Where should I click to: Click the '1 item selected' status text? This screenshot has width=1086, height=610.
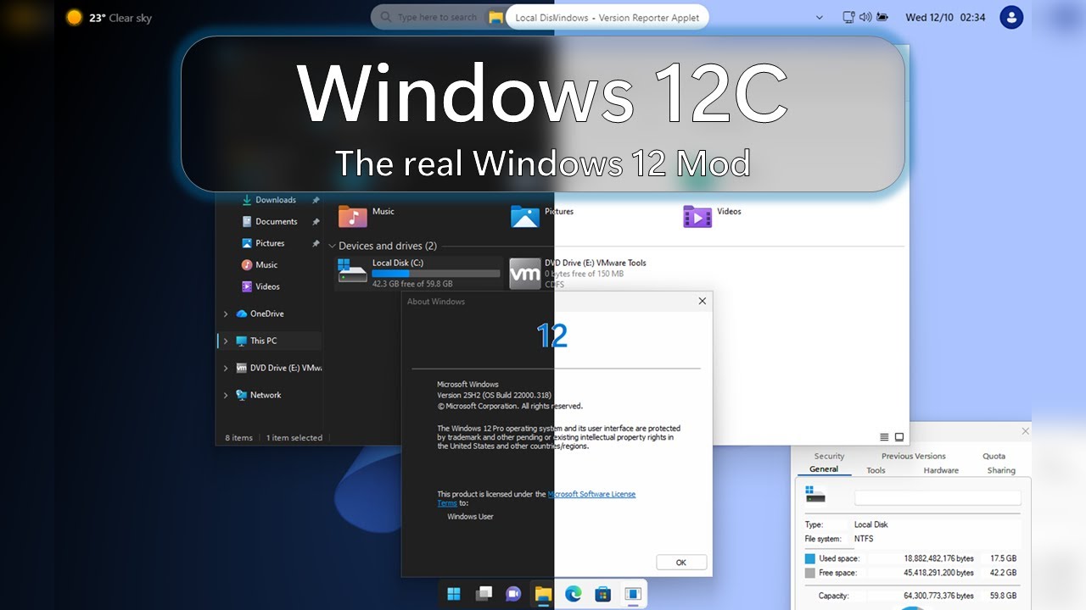tap(294, 438)
